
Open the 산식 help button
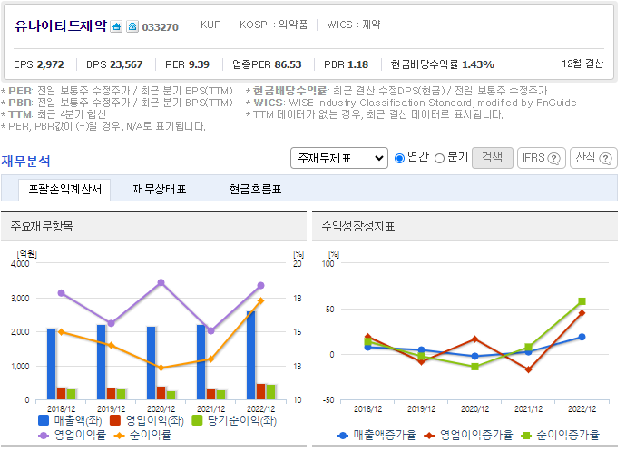coord(593,158)
